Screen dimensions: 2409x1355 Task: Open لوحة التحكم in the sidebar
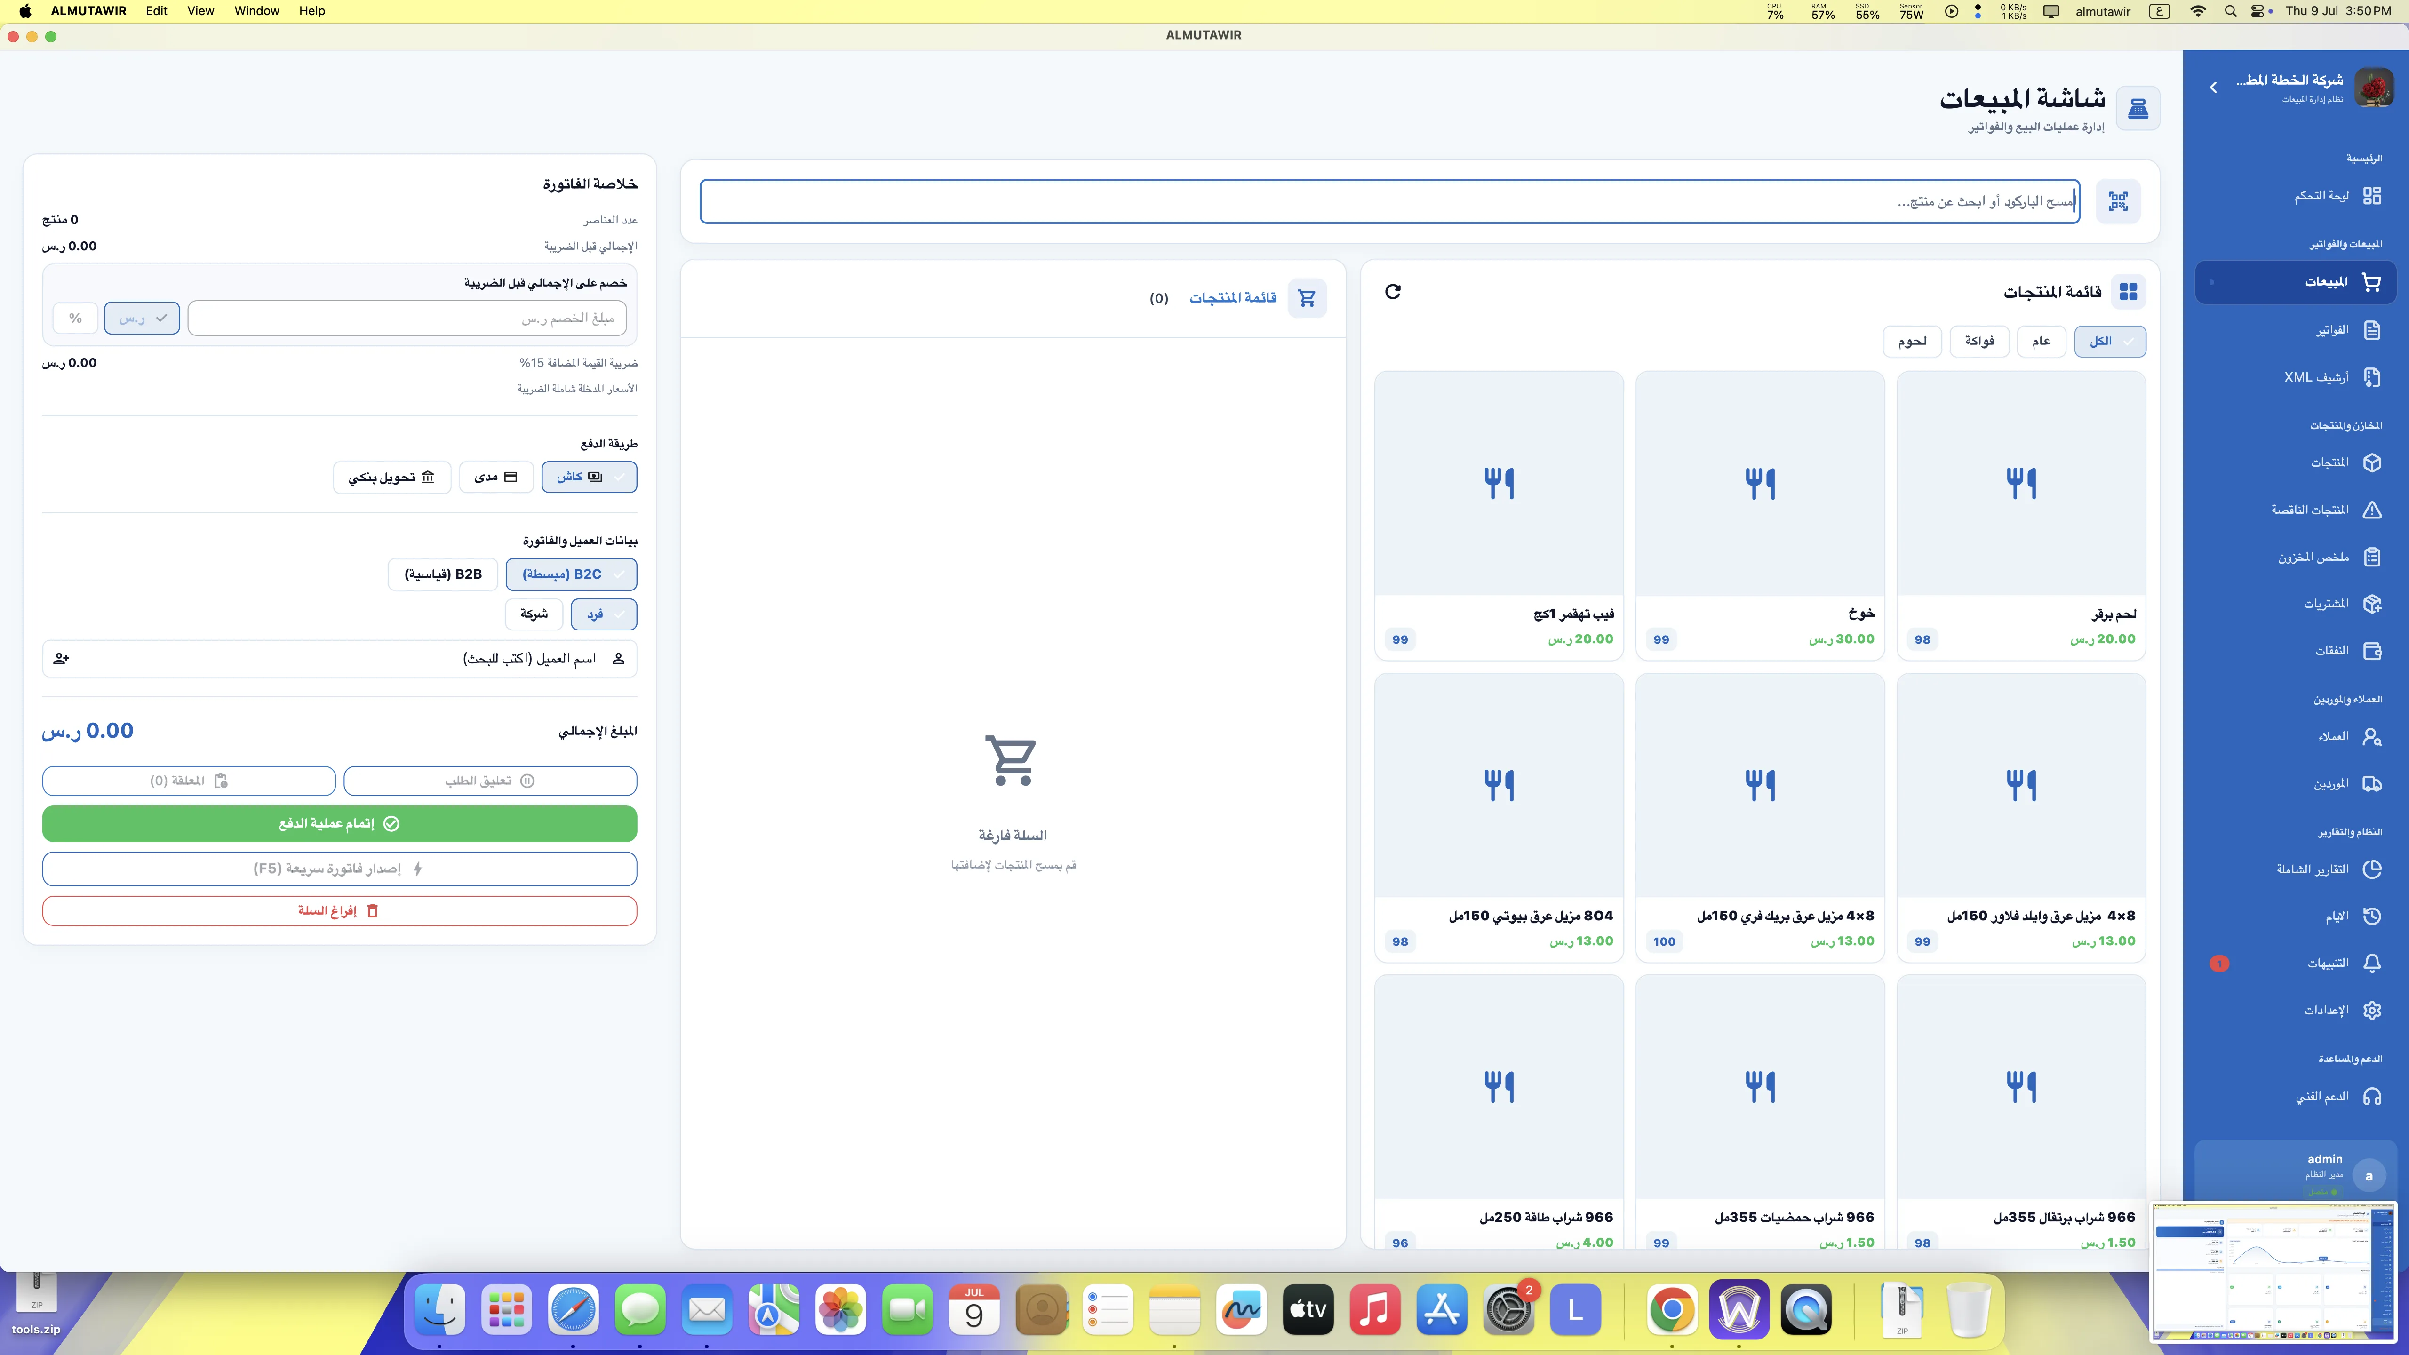coord(2296,195)
